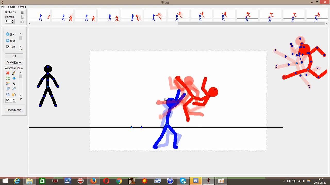Open Skype from the taskbar
The image size is (330, 185).
coord(183,181)
